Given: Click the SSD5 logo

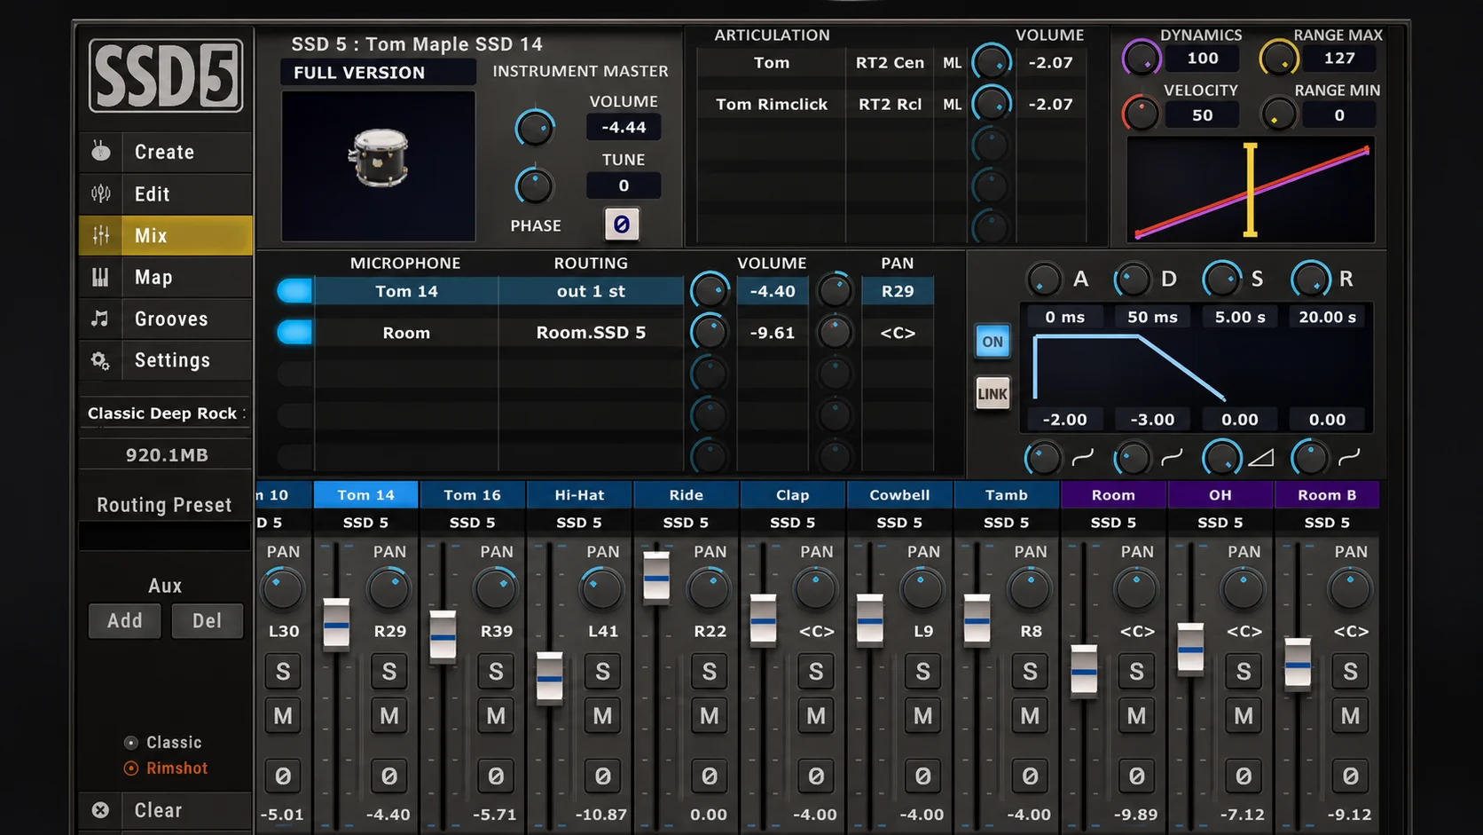Looking at the screenshot, I should click(166, 75).
